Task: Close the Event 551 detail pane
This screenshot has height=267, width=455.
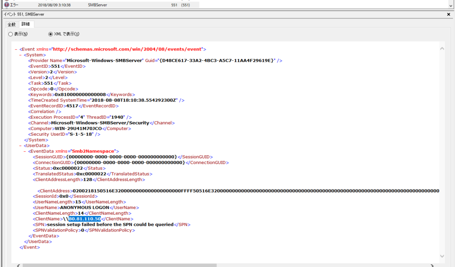Action: coord(449,14)
